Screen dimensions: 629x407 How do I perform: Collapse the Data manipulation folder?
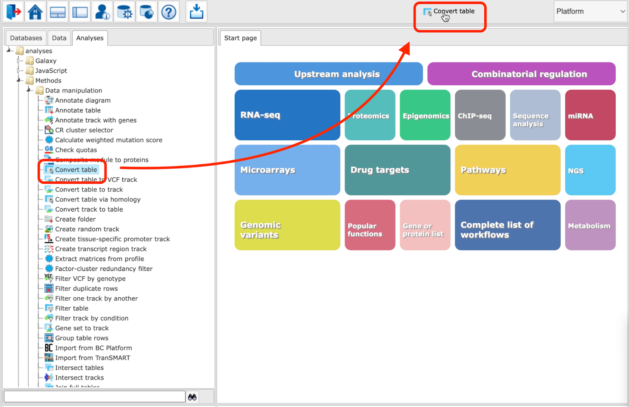click(x=29, y=90)
